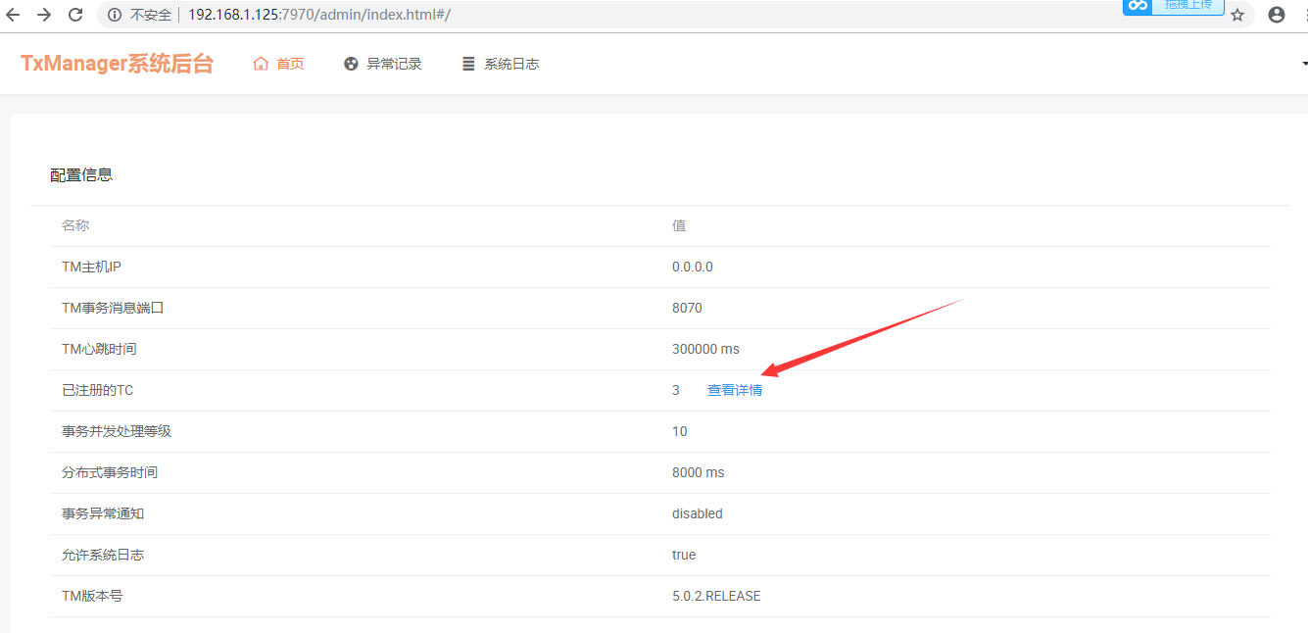Viewport: 1308px width, 633px height.
Task: Select the TM版本号 row label
Action: coord(92,596)
